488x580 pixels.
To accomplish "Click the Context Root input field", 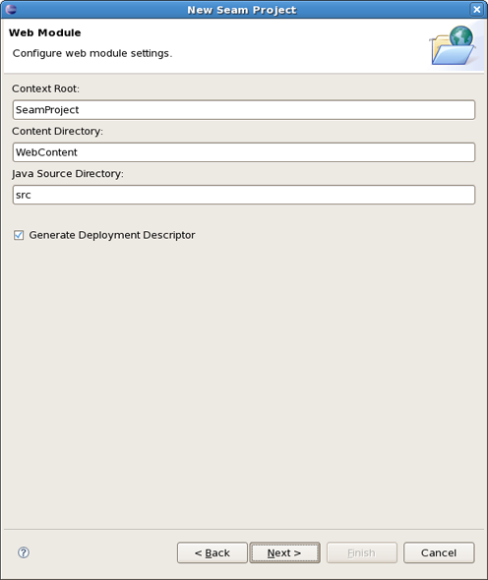I will pyautogui.click(x=244, y=110).
